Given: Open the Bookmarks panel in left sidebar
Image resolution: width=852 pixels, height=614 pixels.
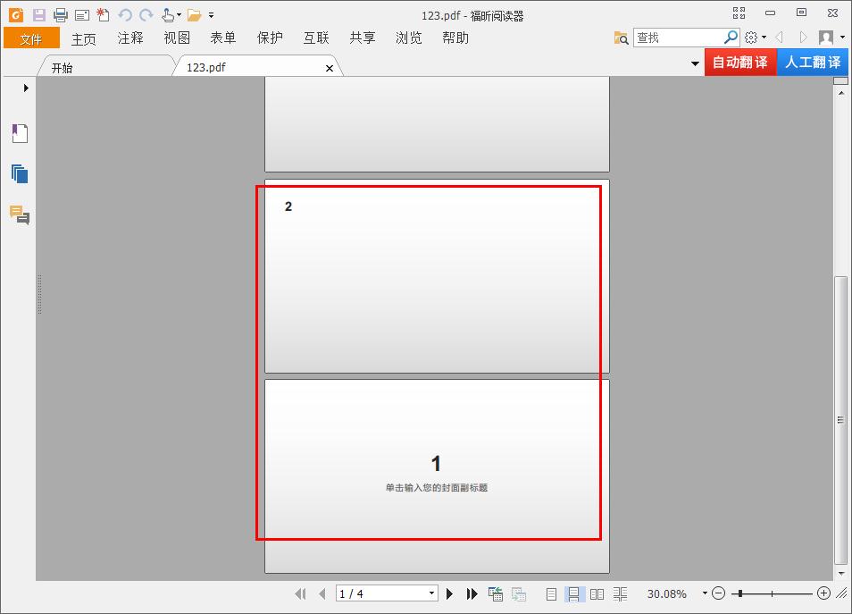Looking at the screenshot, I should [20, 132].
